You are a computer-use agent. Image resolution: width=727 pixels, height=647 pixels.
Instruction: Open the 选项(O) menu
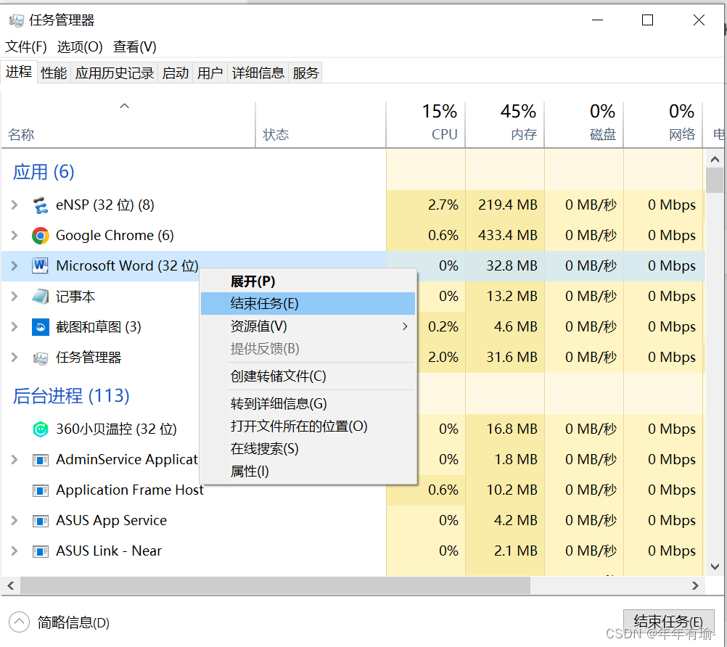(80, 47)
